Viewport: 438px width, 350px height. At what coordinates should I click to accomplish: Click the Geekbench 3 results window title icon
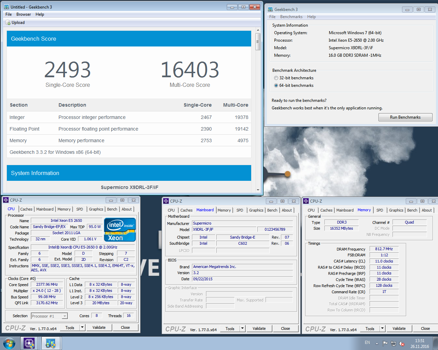[7, 7]
